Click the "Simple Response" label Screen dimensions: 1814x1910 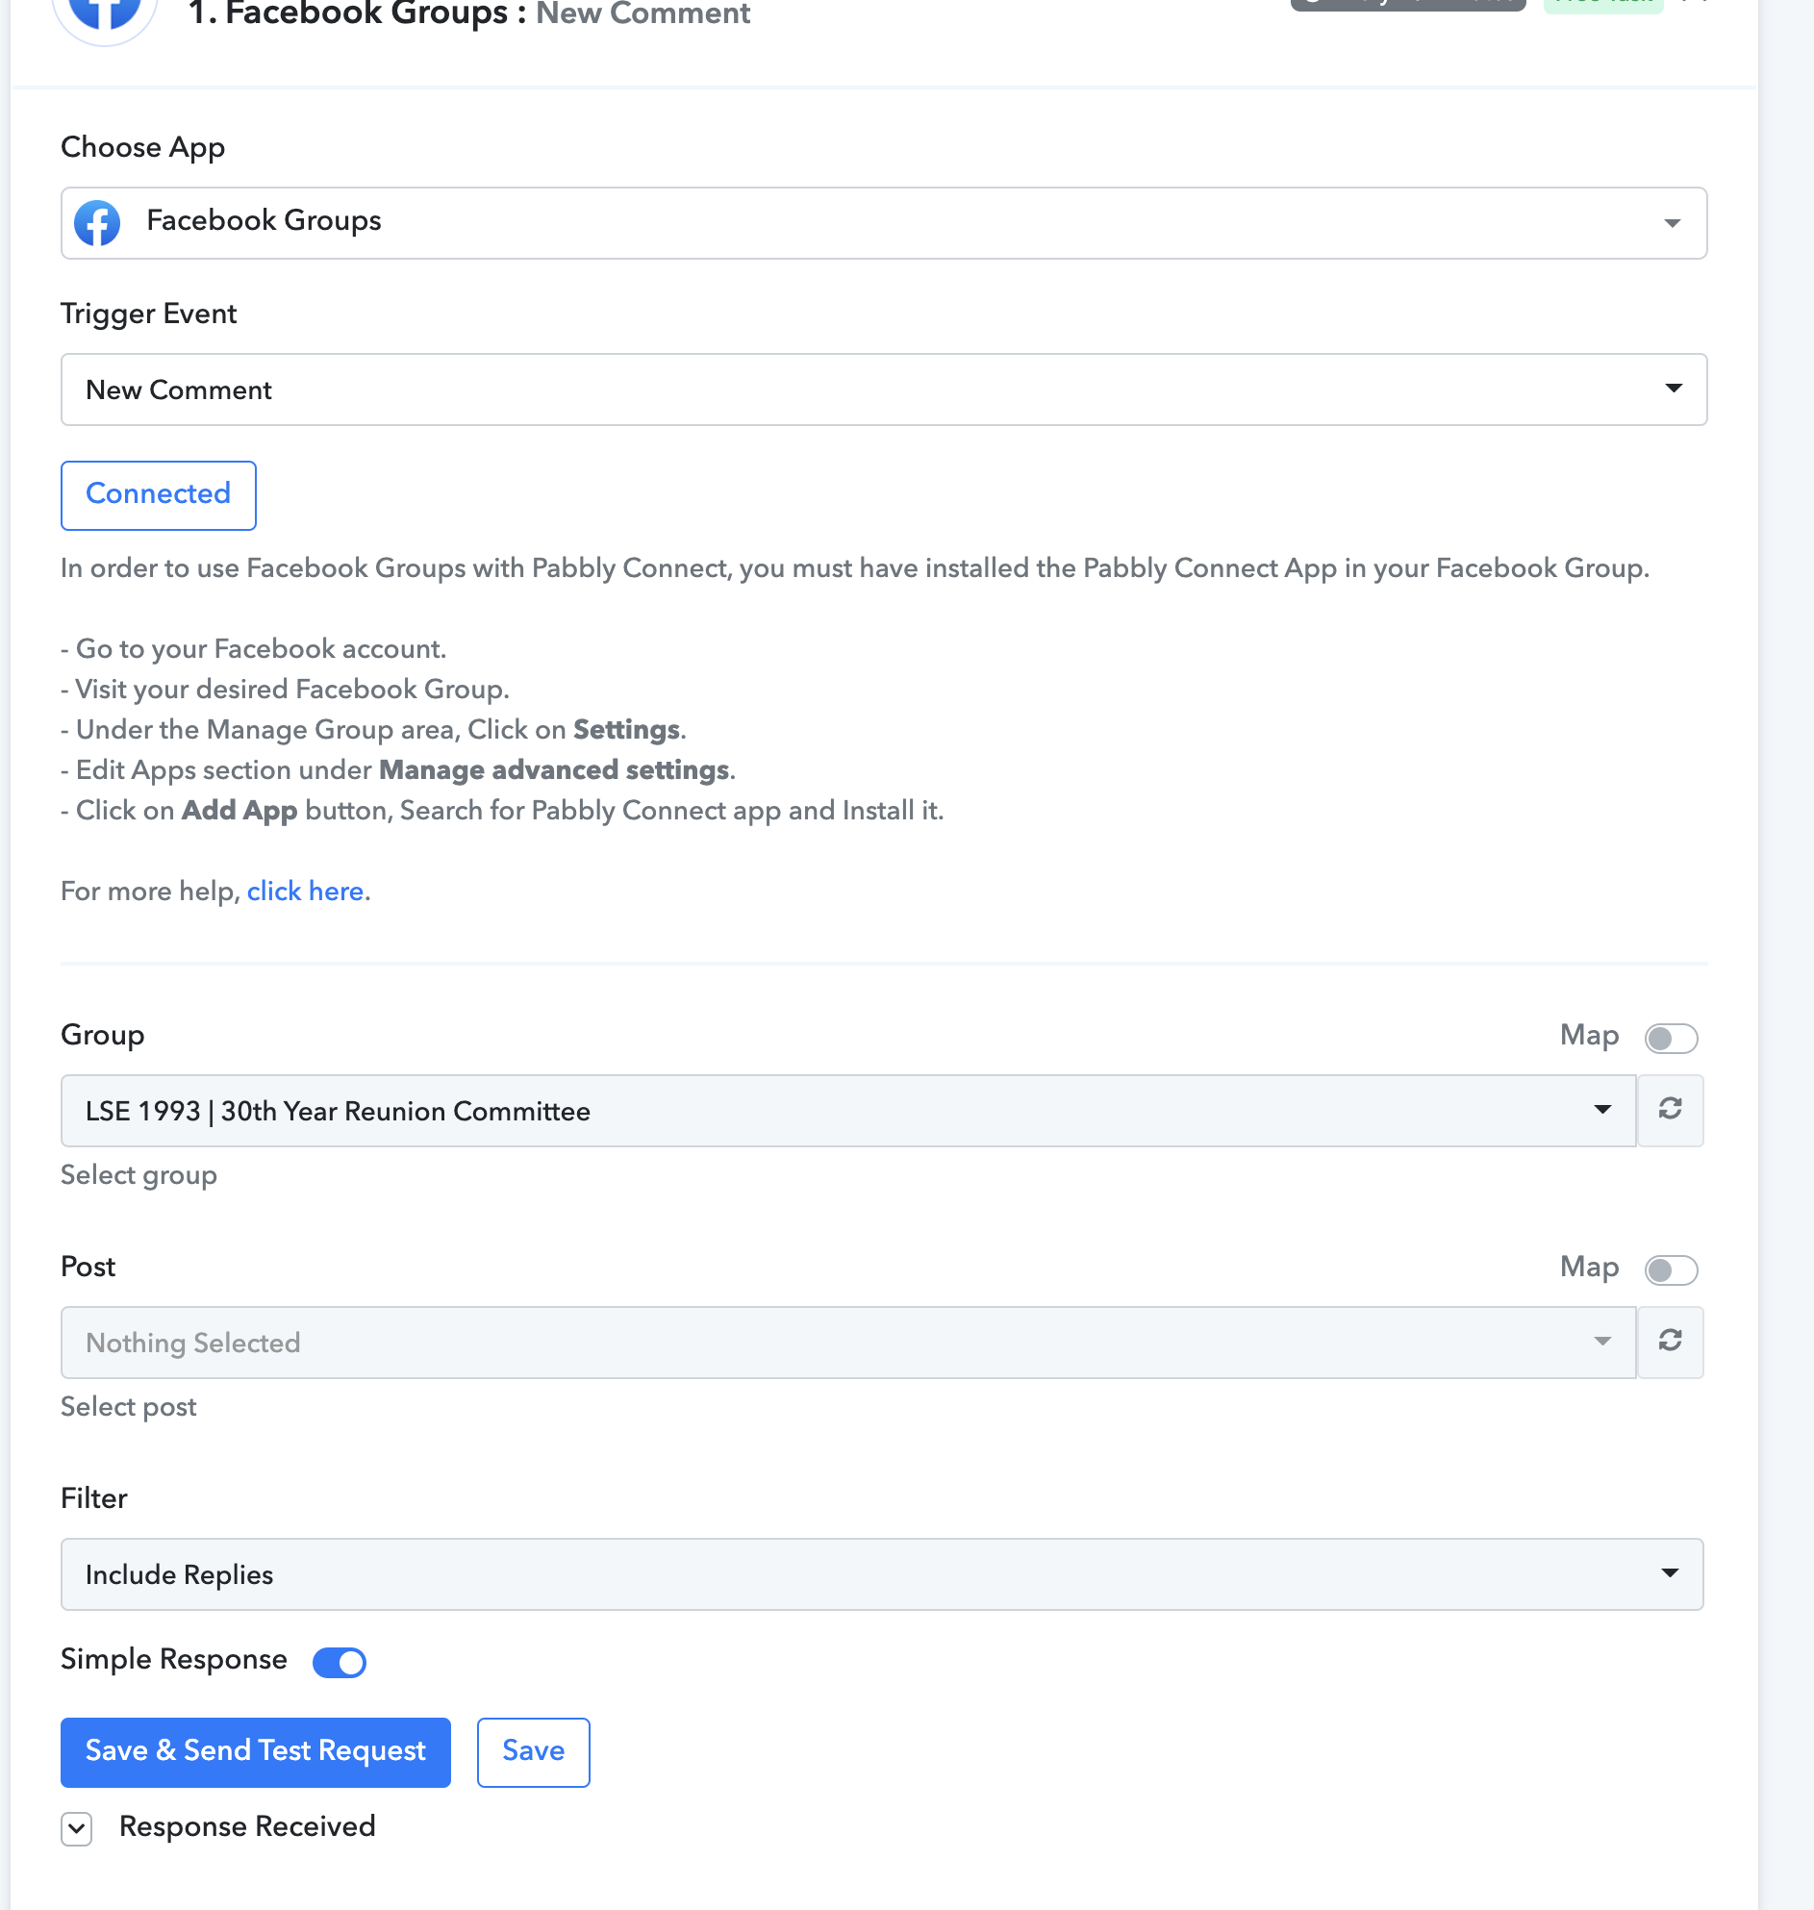(x=174, y=1660)
